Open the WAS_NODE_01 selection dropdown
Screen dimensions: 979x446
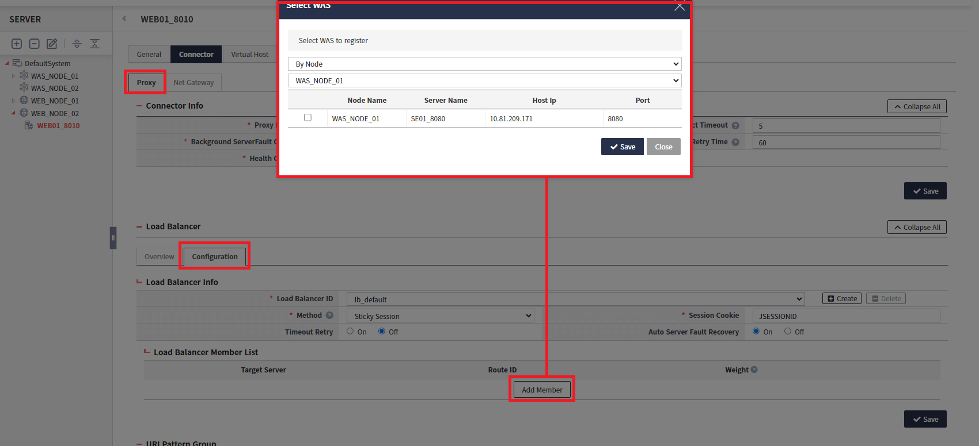point(484,80)
